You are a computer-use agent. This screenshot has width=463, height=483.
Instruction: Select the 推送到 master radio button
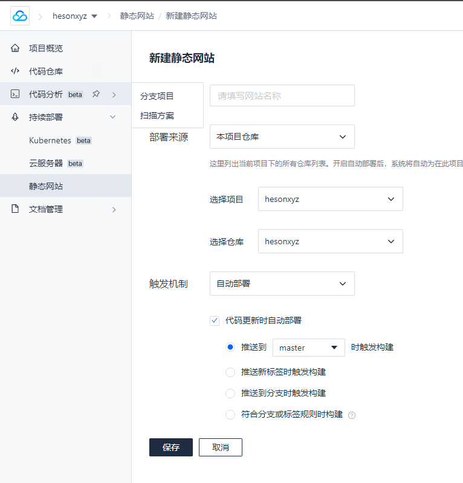[x=230, y=348]
